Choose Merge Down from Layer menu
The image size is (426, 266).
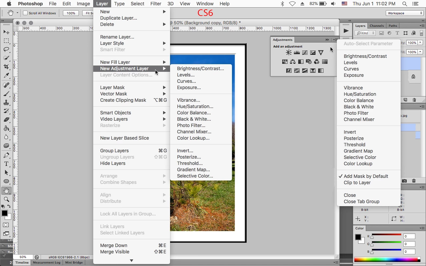(132, 245)
